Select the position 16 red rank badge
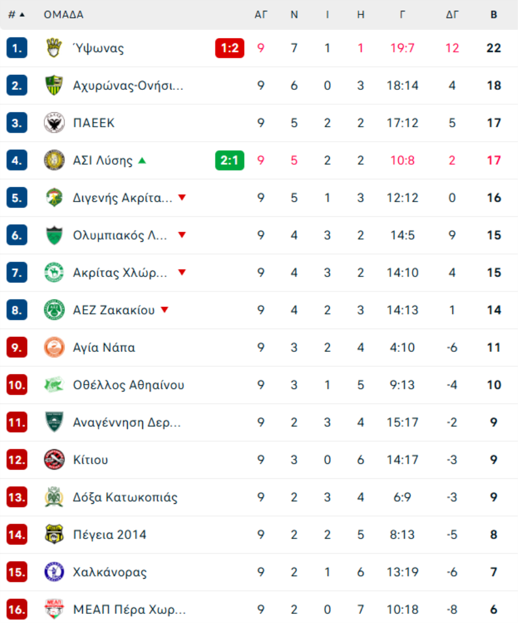The width and height of the screenshot is (518, 623). click(17, 609)
